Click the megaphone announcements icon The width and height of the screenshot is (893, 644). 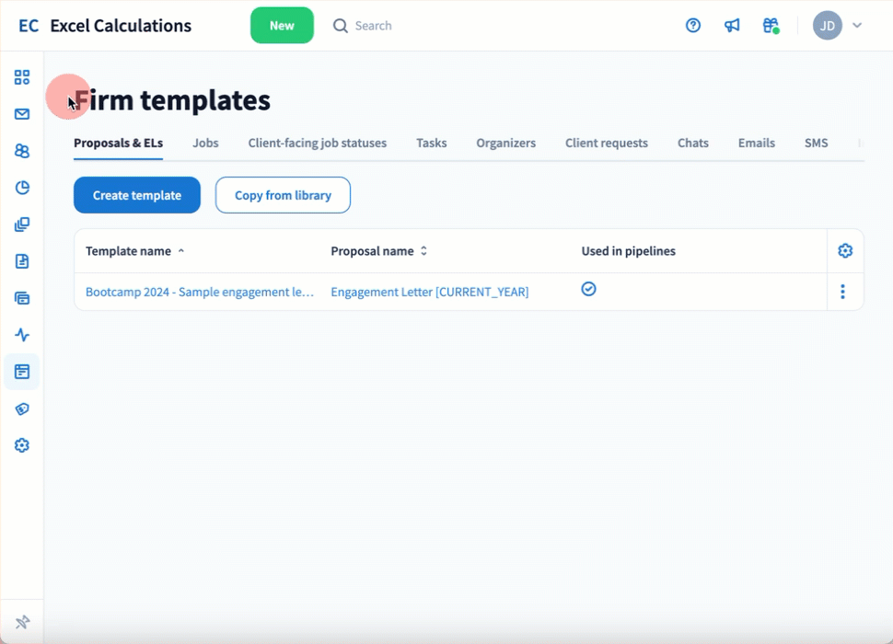click(x=732, y=26)
